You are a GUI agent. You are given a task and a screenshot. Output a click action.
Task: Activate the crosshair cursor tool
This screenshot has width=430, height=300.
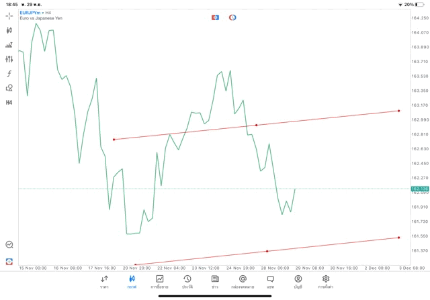[x=9, y=15]
